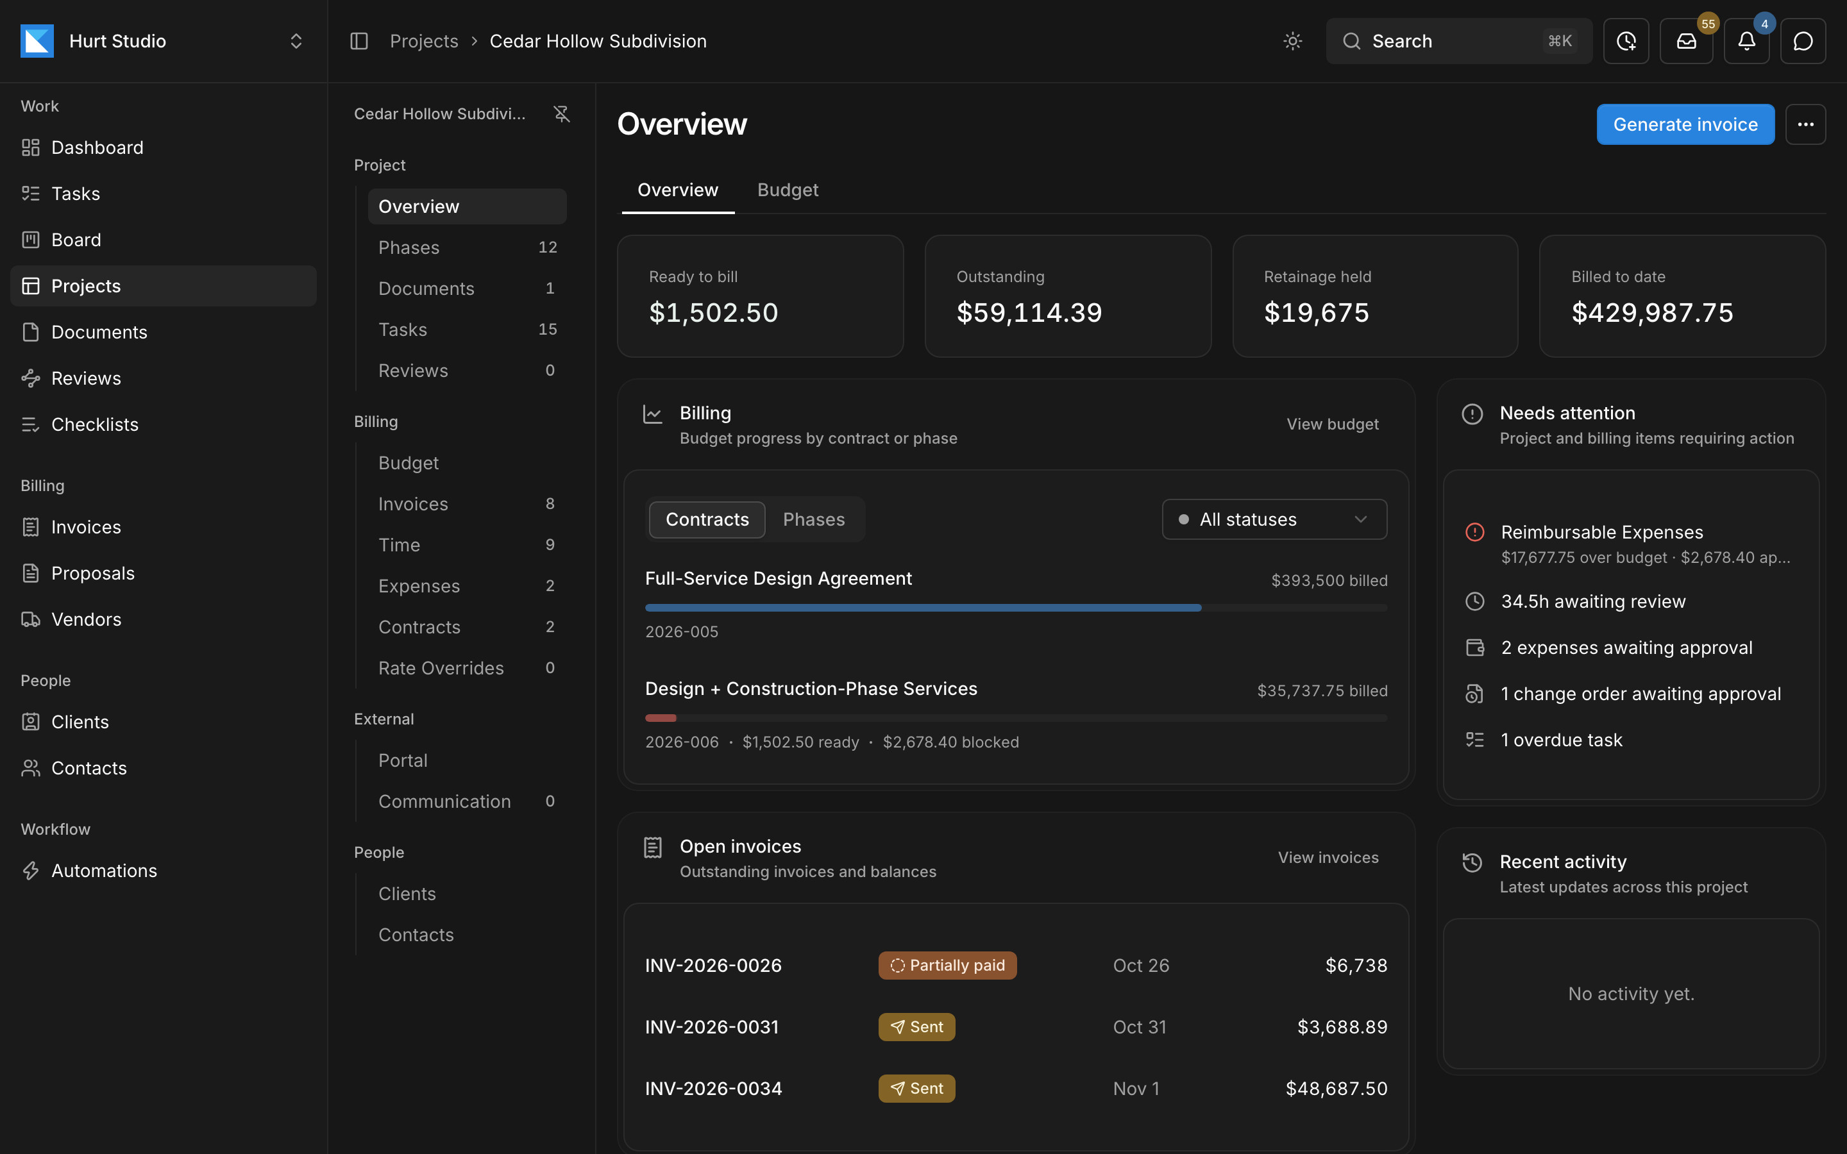Image resolution: width=1847 pixels, height=1154 pixels.
Task: Open Checklists in the sidebar
Action: [164, 424]
